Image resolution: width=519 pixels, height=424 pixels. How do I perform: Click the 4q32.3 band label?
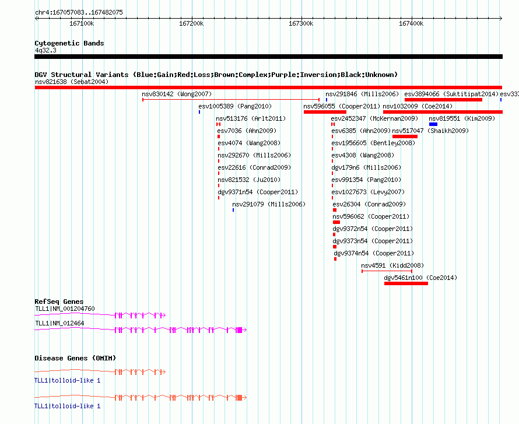45,50
